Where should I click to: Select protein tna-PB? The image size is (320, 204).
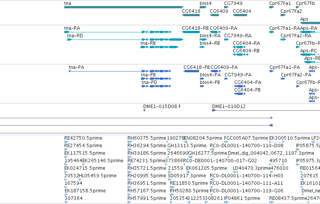point(156,79)
